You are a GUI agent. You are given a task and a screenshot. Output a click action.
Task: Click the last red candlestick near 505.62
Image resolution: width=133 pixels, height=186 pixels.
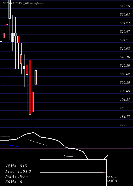[x=36, y=78]
